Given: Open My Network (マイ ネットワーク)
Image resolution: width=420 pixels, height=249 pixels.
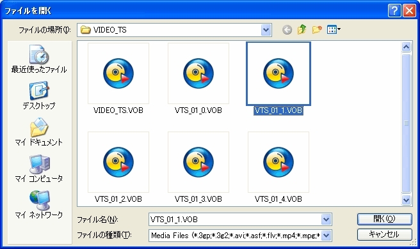Looking at the screenshot, I should tap(39, 205).
